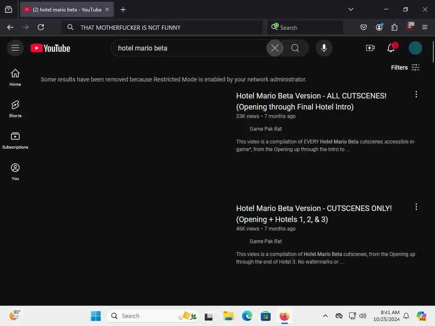Image resolution: width=435 pixels, height=326 pixels.
Task: Open Shorts in YouTube sidebar
Action: coord(15,109)
